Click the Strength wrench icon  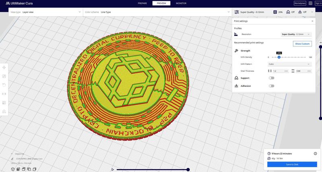coord(236,50)
